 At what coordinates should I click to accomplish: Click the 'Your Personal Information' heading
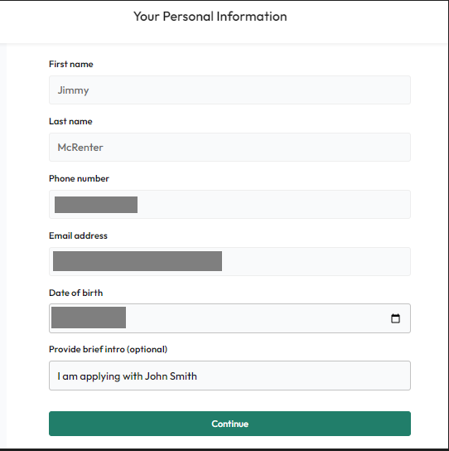tap(210, 17)
